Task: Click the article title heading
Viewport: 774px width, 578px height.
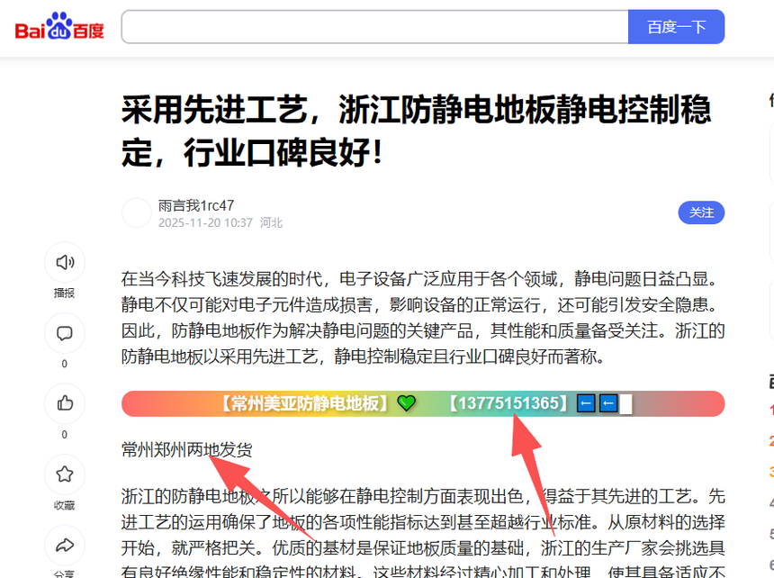Action: tap(416, 131)
